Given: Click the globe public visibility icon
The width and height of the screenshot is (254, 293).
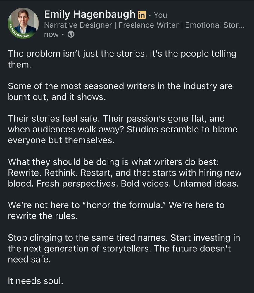Looking at the screenshot, I should pos(71,35).
